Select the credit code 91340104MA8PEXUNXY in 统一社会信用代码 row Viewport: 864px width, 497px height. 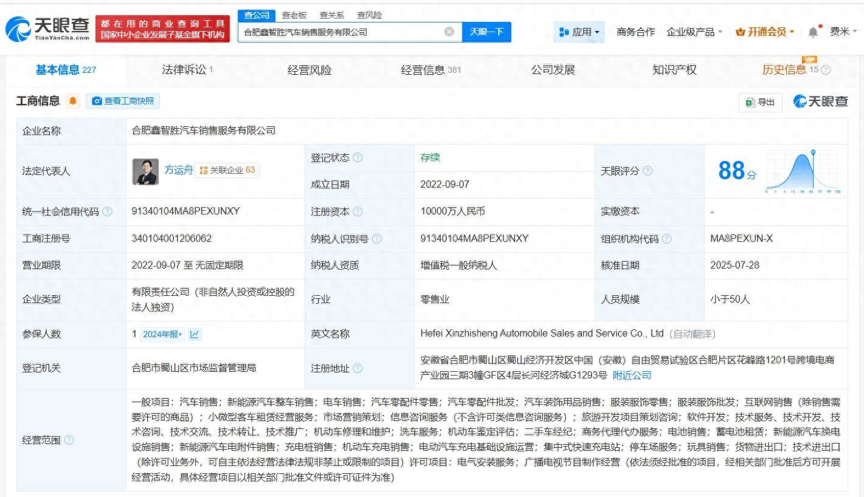pyautogui.click(x=185, y=211)
